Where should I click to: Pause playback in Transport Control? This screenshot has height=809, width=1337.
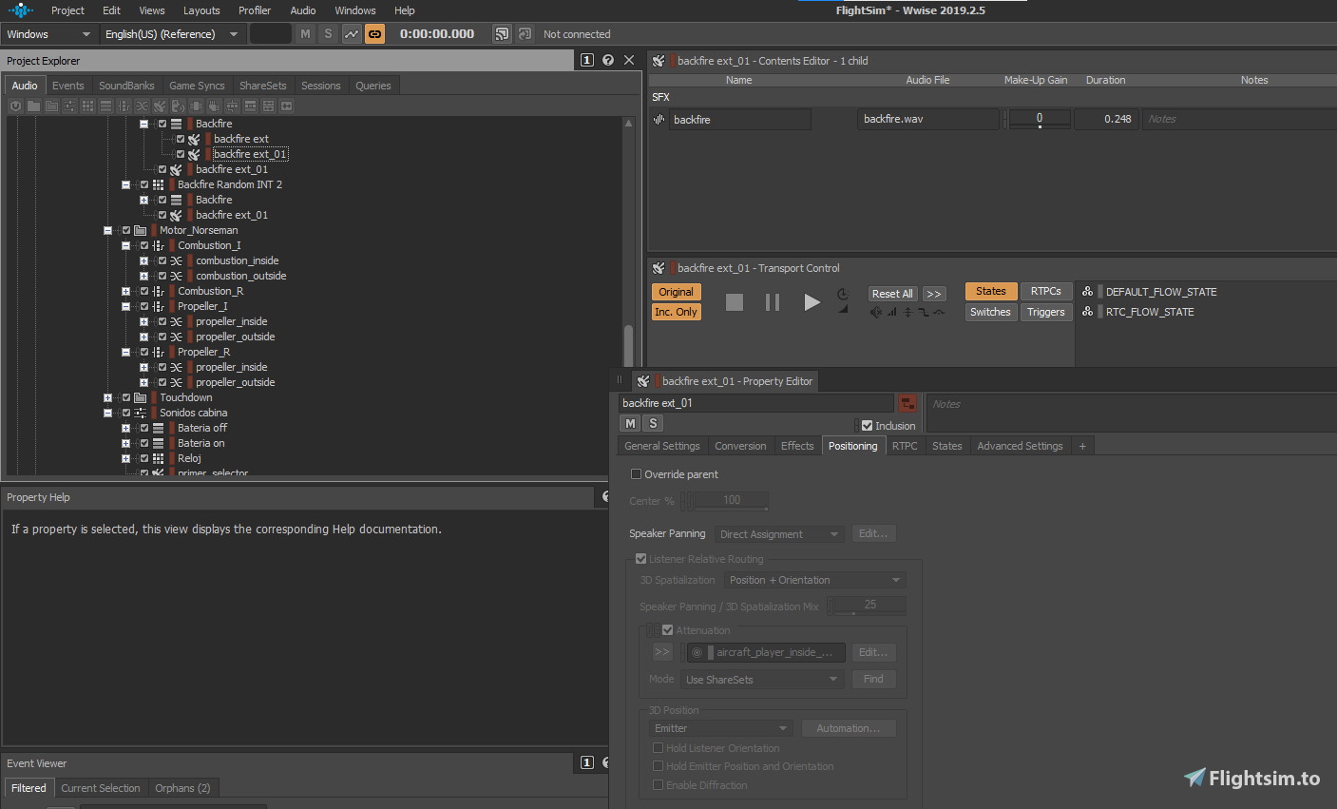pos(773,302)
